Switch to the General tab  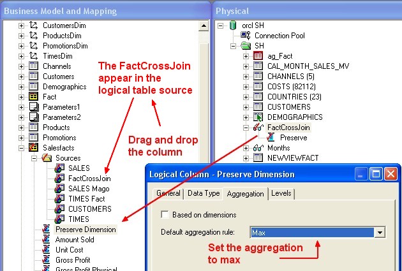click(x=168, y=193)
